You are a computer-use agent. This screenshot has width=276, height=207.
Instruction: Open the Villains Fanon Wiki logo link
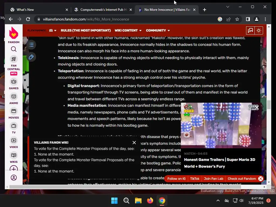tap(36, 30)
